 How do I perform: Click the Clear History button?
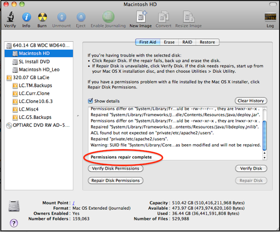pyautogui.click(x=251, y=101)
